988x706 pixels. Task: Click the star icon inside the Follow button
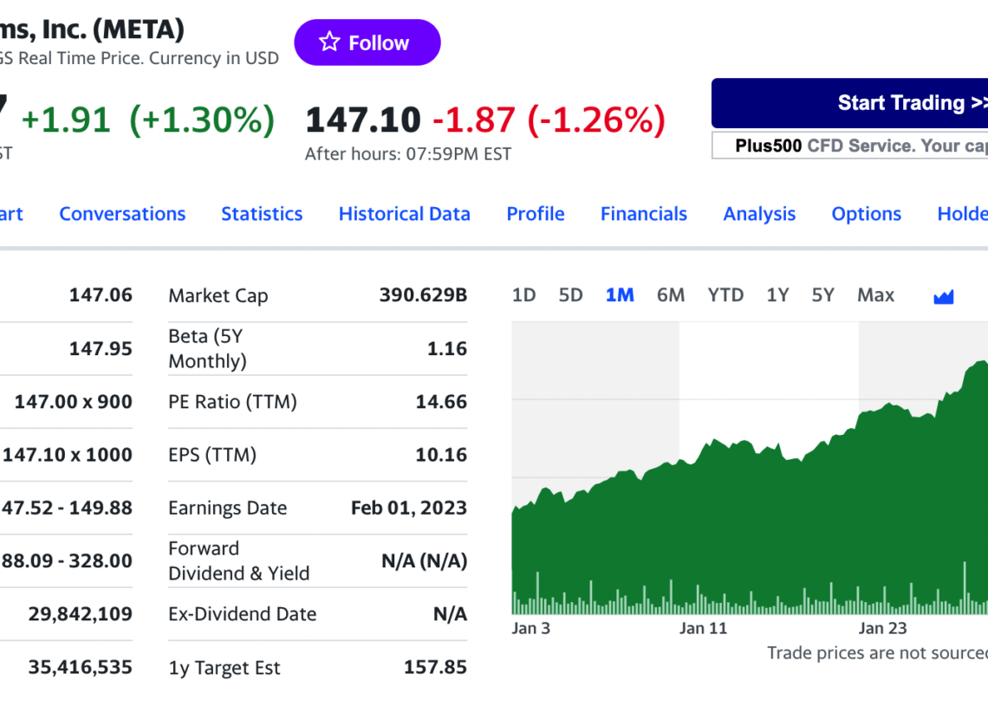tap(330, 41)
